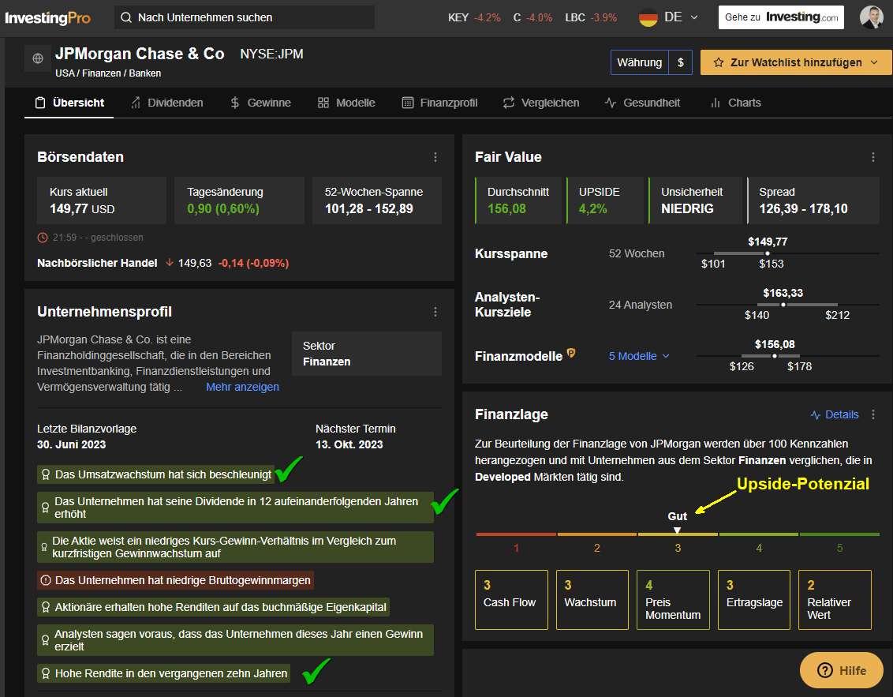This screenshot has width=893, height=697.
Task: Click the globe icon beside JPMorgan
Action: (x=38, y=58)
